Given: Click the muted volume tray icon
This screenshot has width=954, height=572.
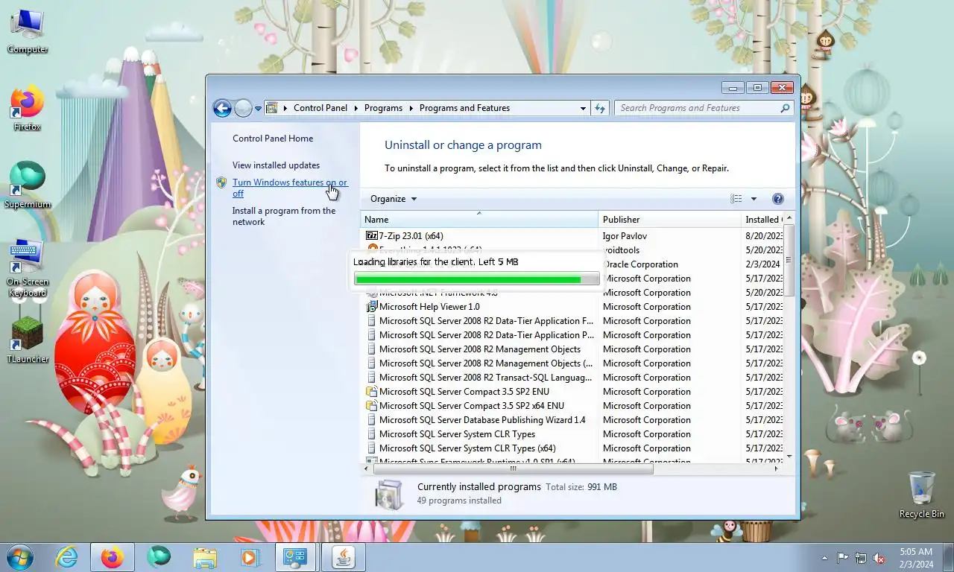Looking at the screenshot, I should click(879, 557).
